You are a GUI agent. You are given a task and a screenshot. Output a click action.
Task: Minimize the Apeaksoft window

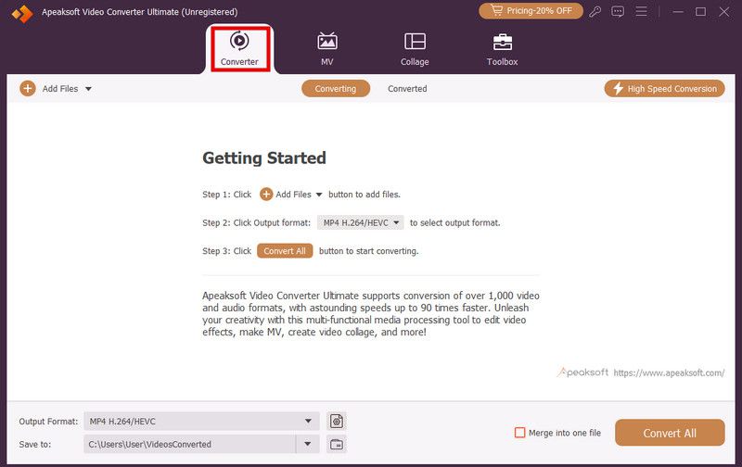pos(678,11)
